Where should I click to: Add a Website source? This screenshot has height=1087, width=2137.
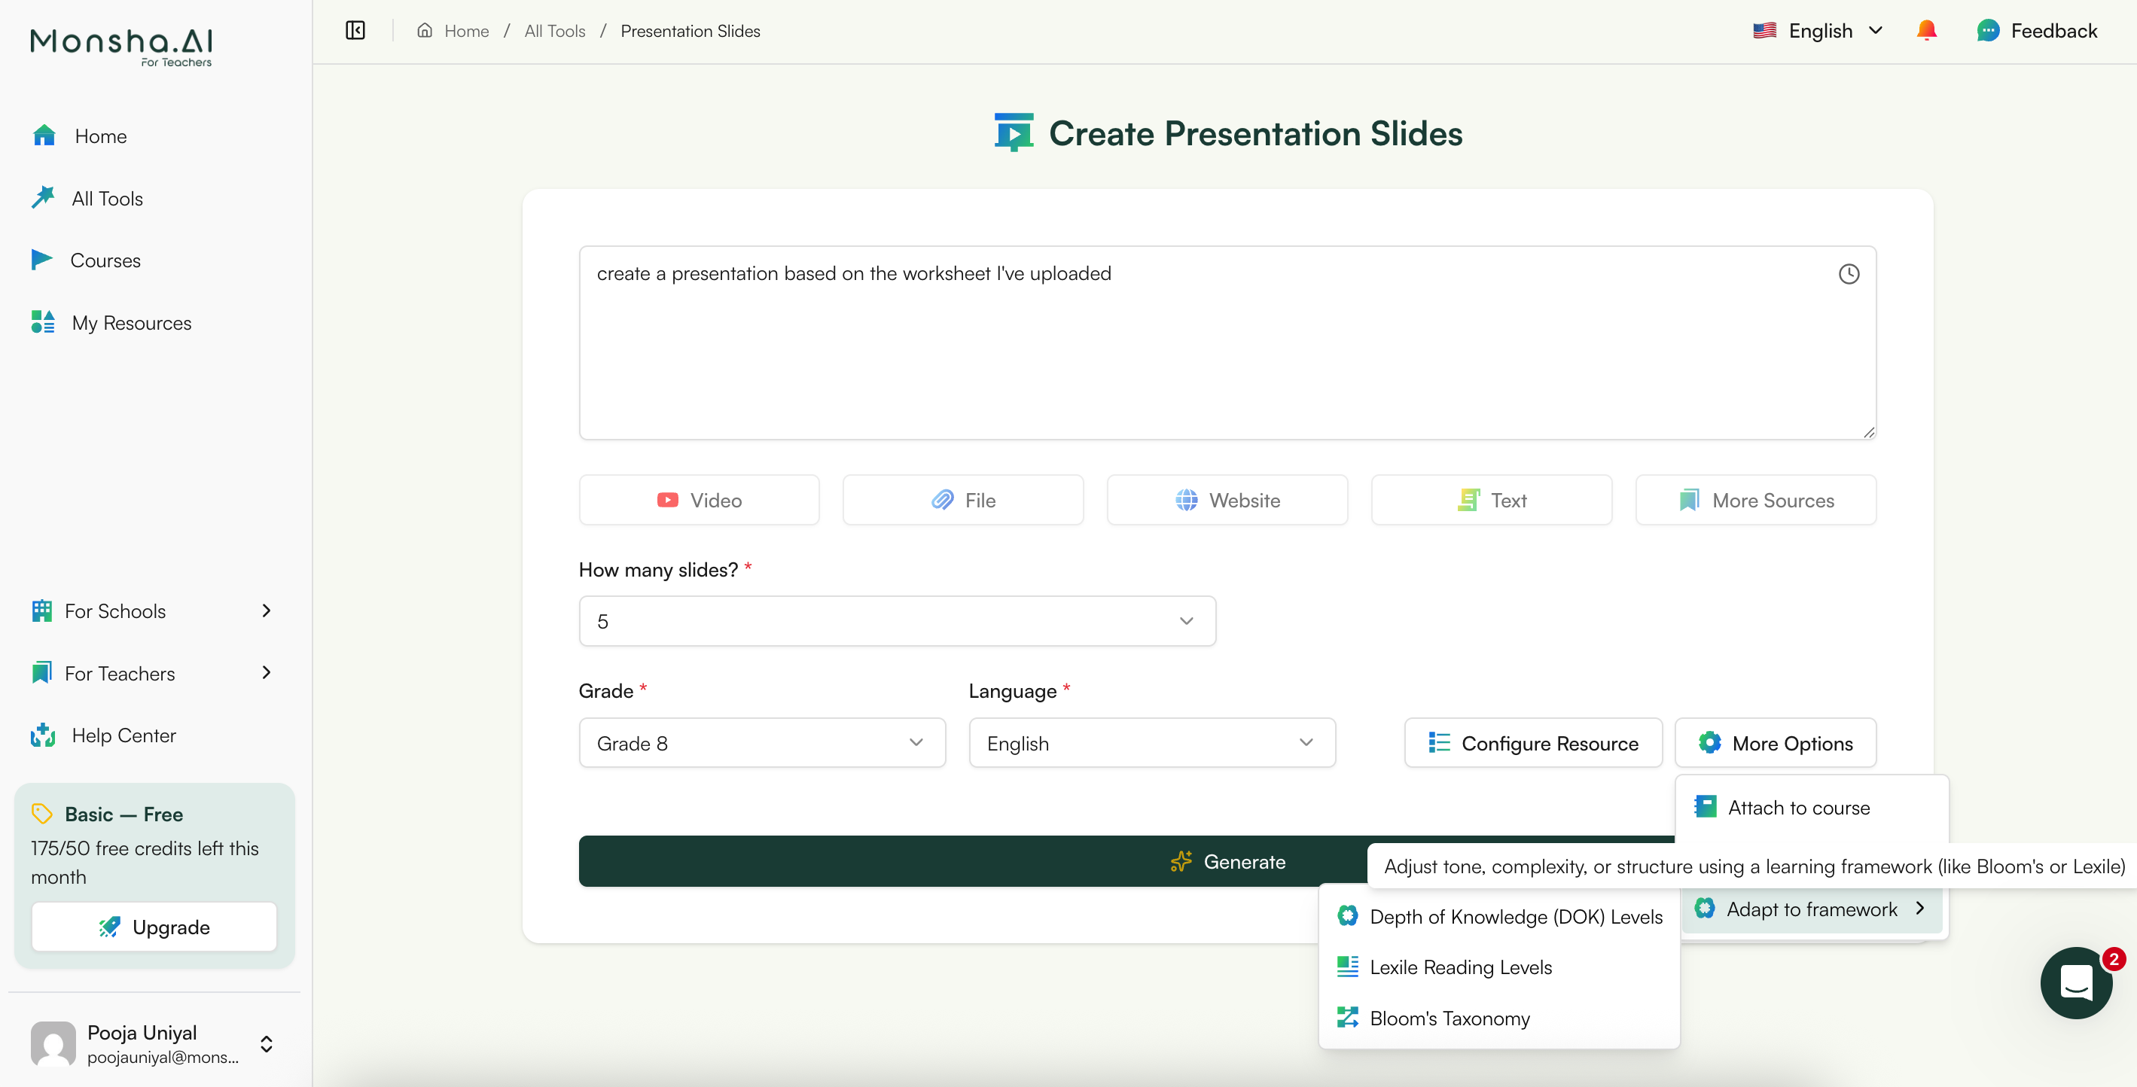click(1227, 499)
